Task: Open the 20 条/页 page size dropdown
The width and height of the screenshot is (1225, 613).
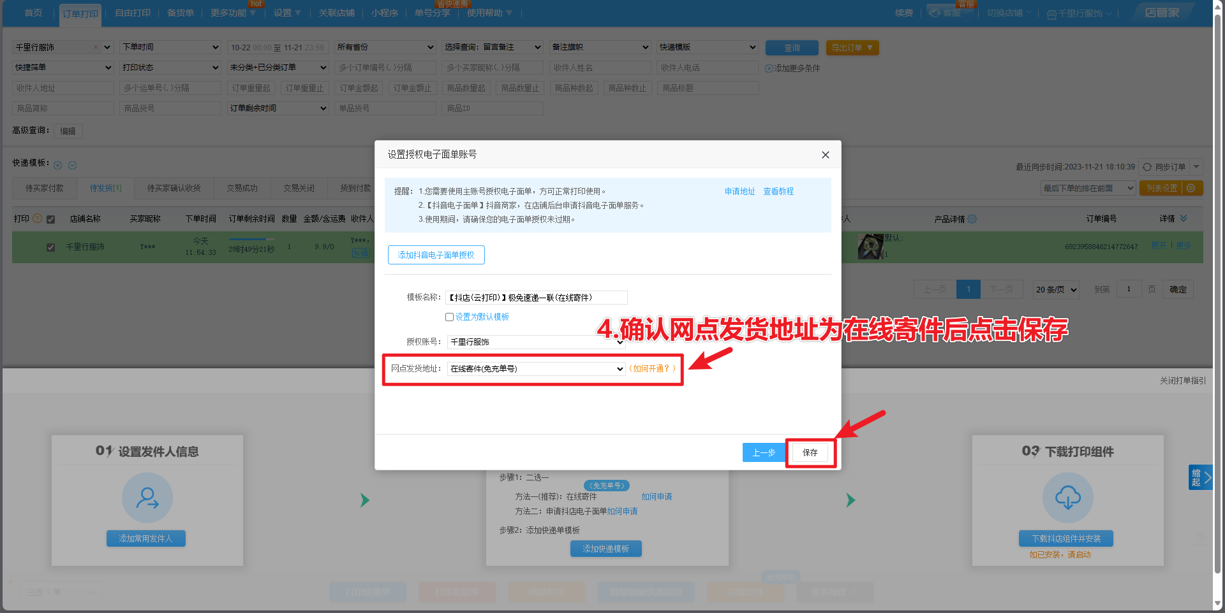Action: pos(1056,290)
